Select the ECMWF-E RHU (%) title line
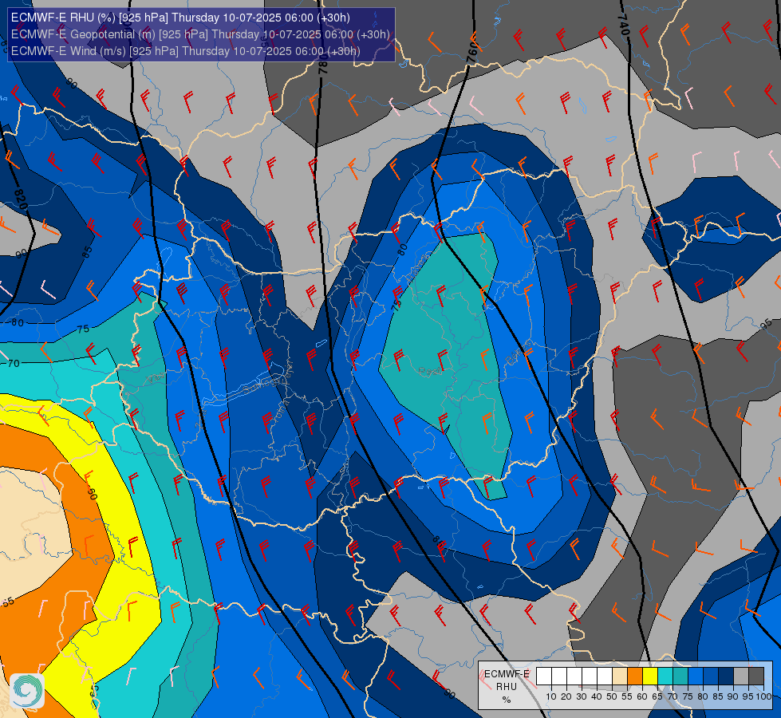 tap(180, 18)
